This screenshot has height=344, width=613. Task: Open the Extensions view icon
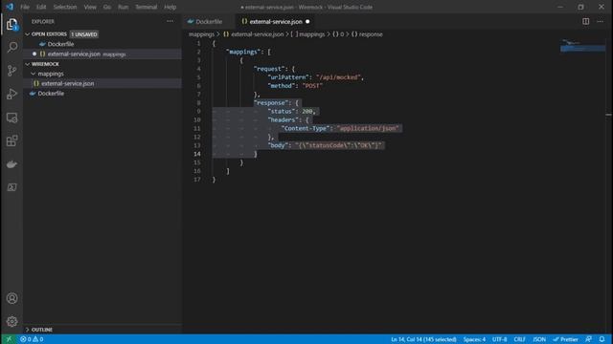click(12, 140)
